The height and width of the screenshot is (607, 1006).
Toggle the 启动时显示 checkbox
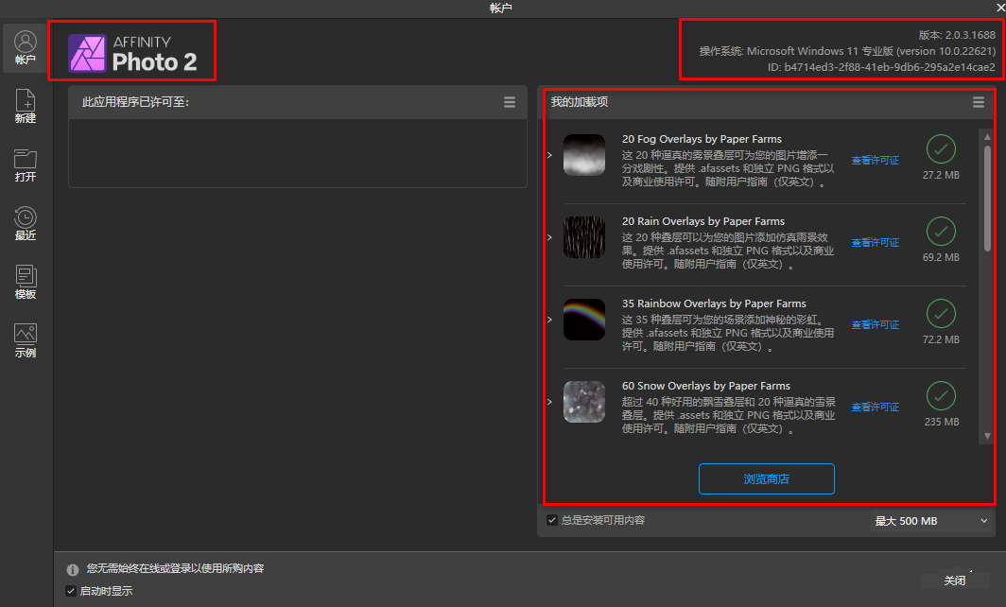coord(71,591)
